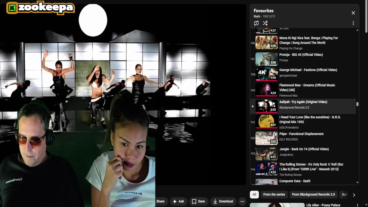368x207 pixels.
Task: Open Fleetwood Mac Dreams thumbnail
Action: click(267, 90)
